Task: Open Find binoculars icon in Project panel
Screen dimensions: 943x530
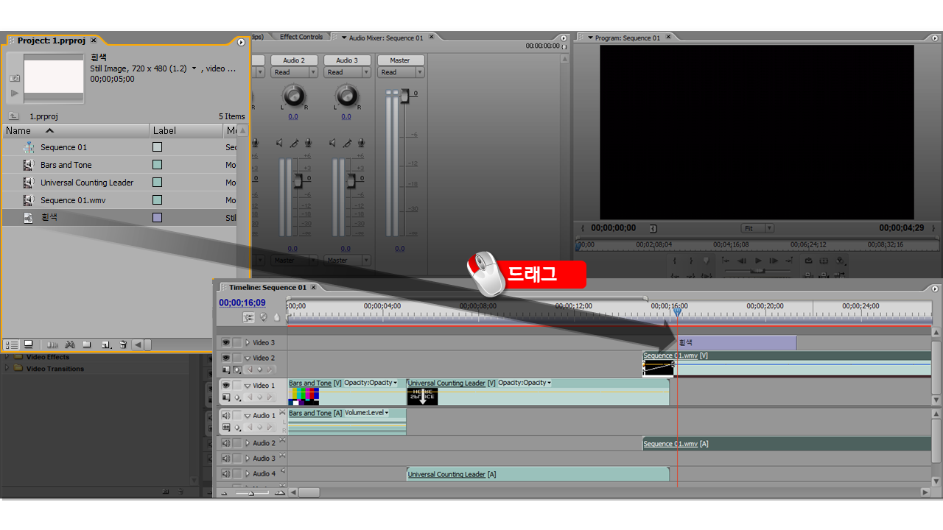Action: [x=70, y=344]
